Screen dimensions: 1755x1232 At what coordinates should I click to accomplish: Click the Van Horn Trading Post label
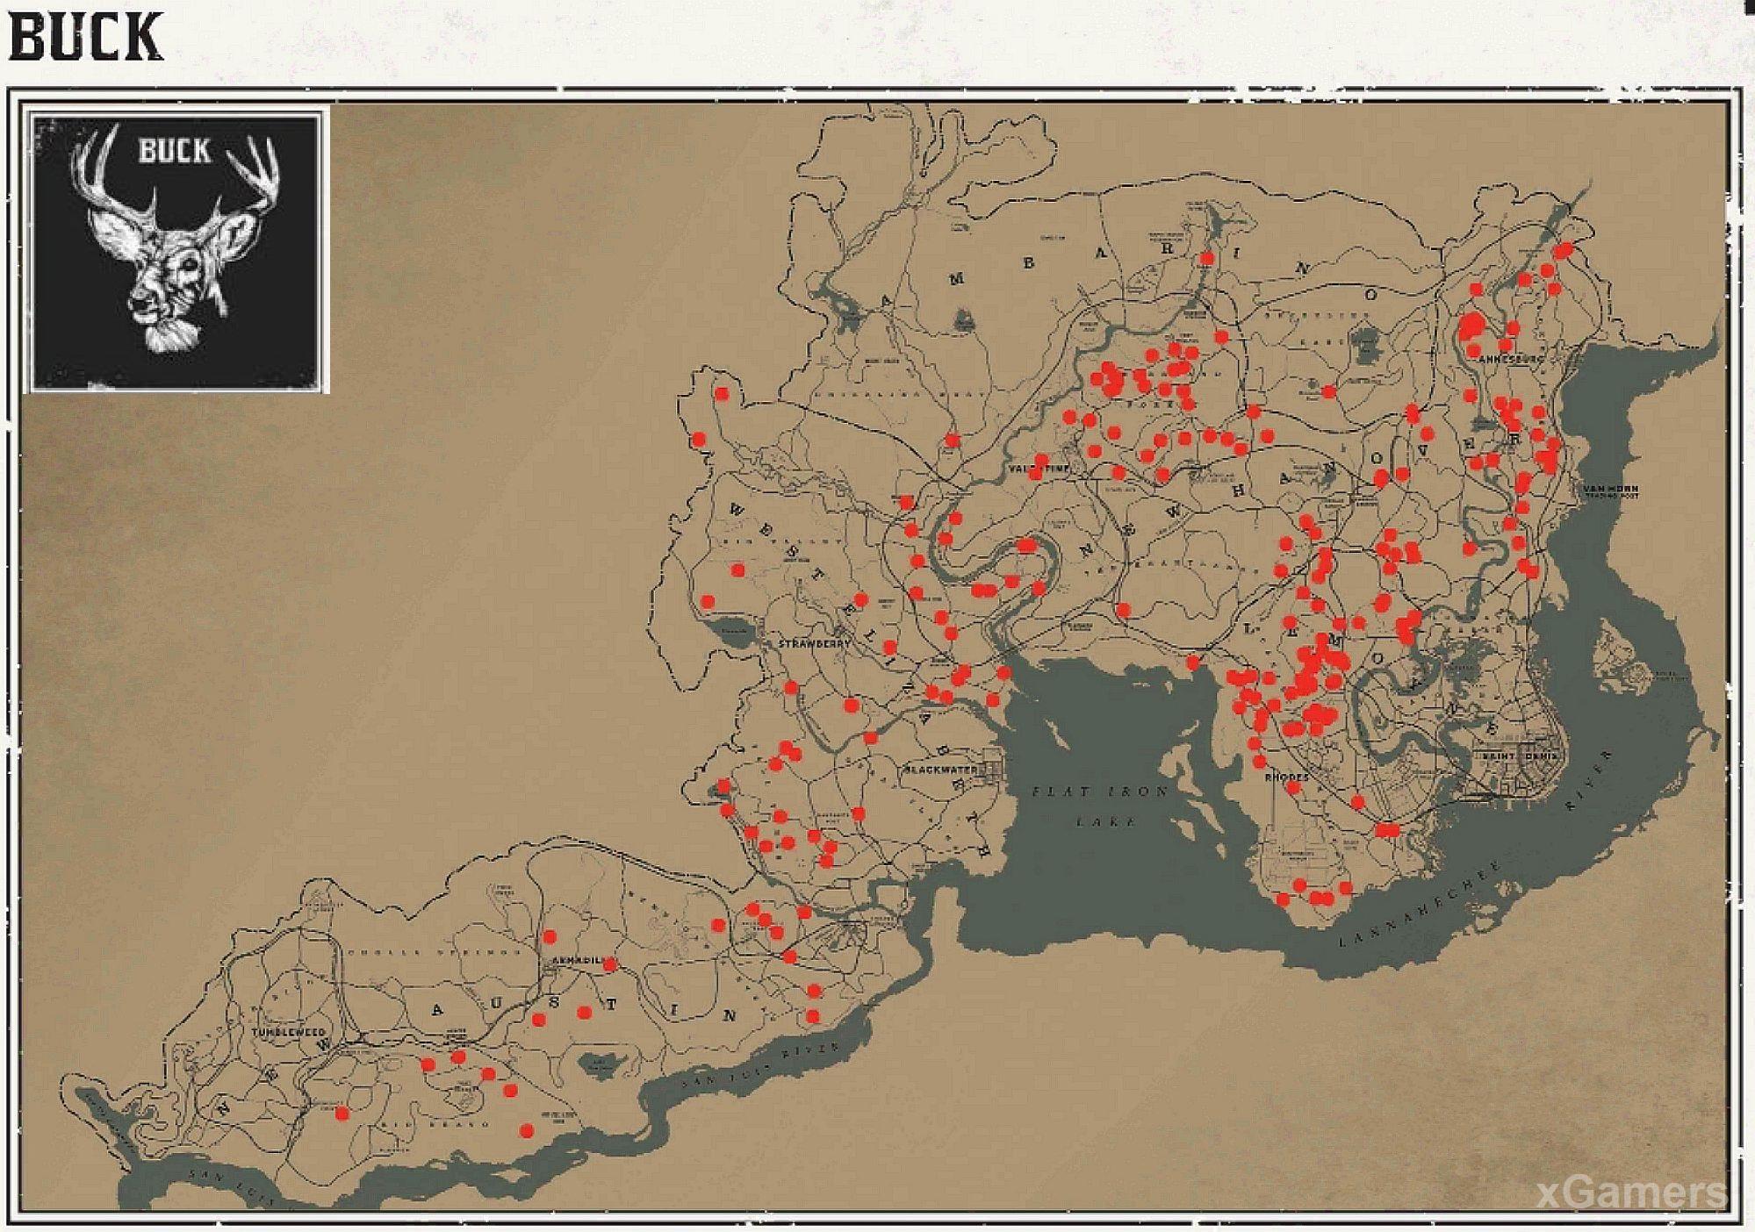[x=1611, y=491]
